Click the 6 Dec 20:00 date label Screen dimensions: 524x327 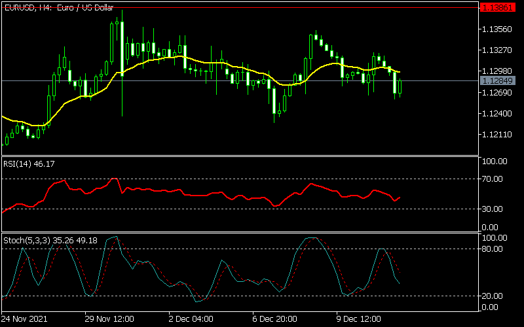coord(274,318)
